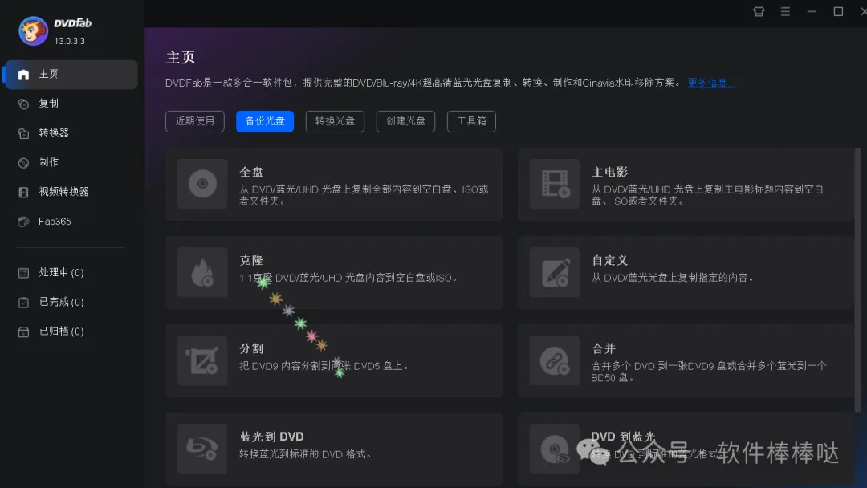Open the 主电影 card title
Viewport: 867px width, 488px height.
610,172
